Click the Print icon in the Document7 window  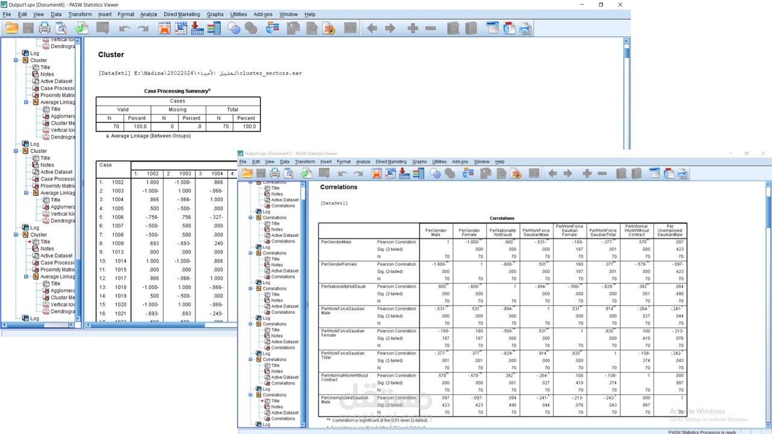tap(274, 173)
